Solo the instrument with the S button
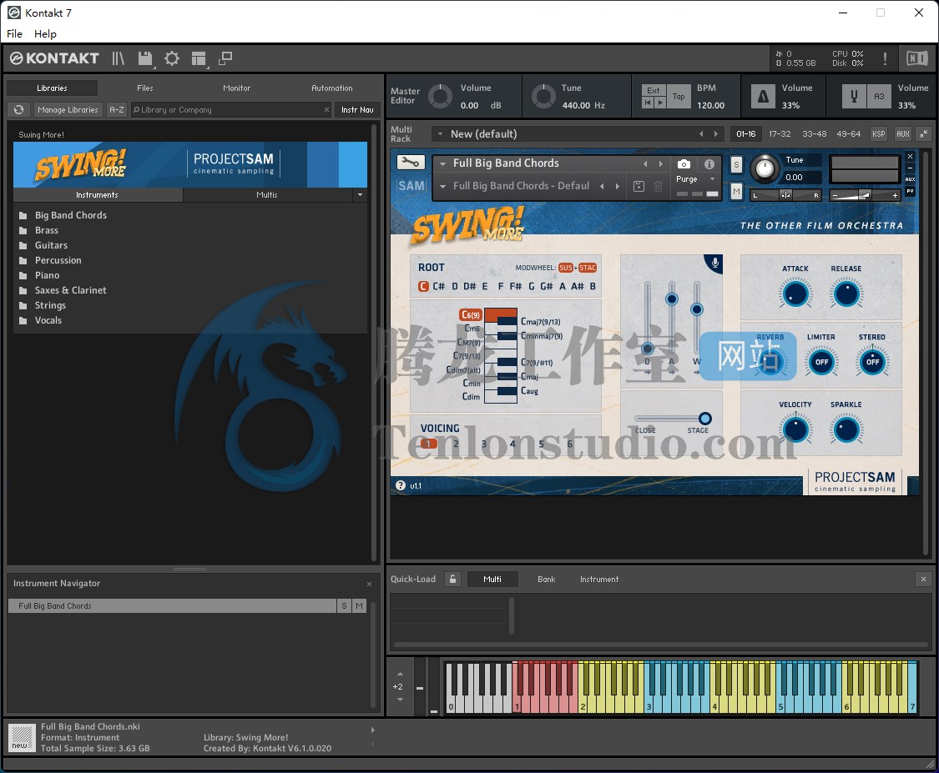Screen dimensions: 939x773 tap(736, 164)
